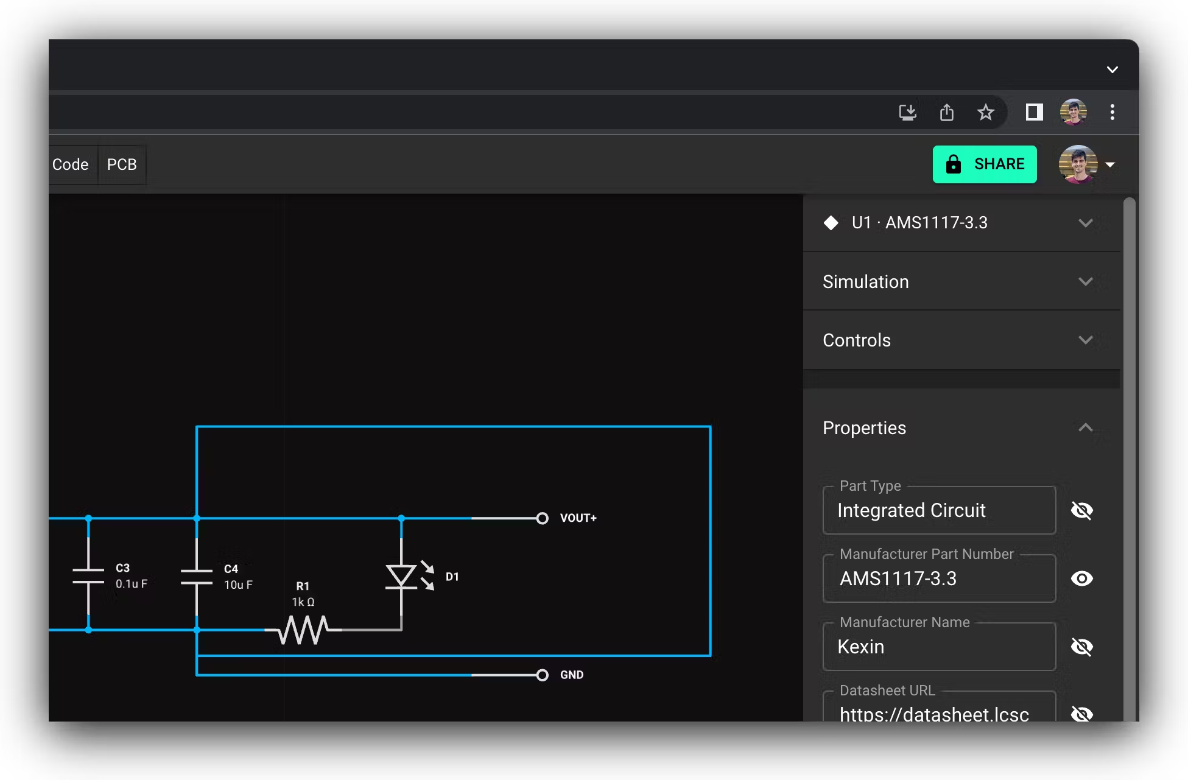Select capacitor C3 in the schematic
The width and height of the screenshot is (1188, 780).
pos(88,575)
